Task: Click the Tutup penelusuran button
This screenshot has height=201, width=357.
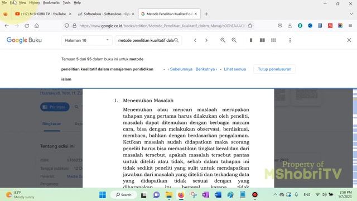Action: pyautogui.click(x=274, y=69)
